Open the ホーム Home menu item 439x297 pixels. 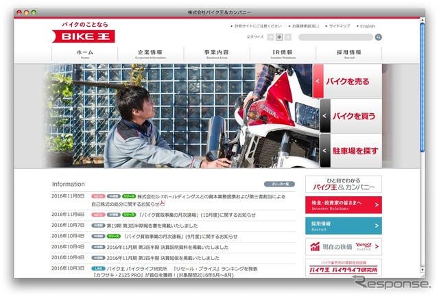[x=85, y=54]
